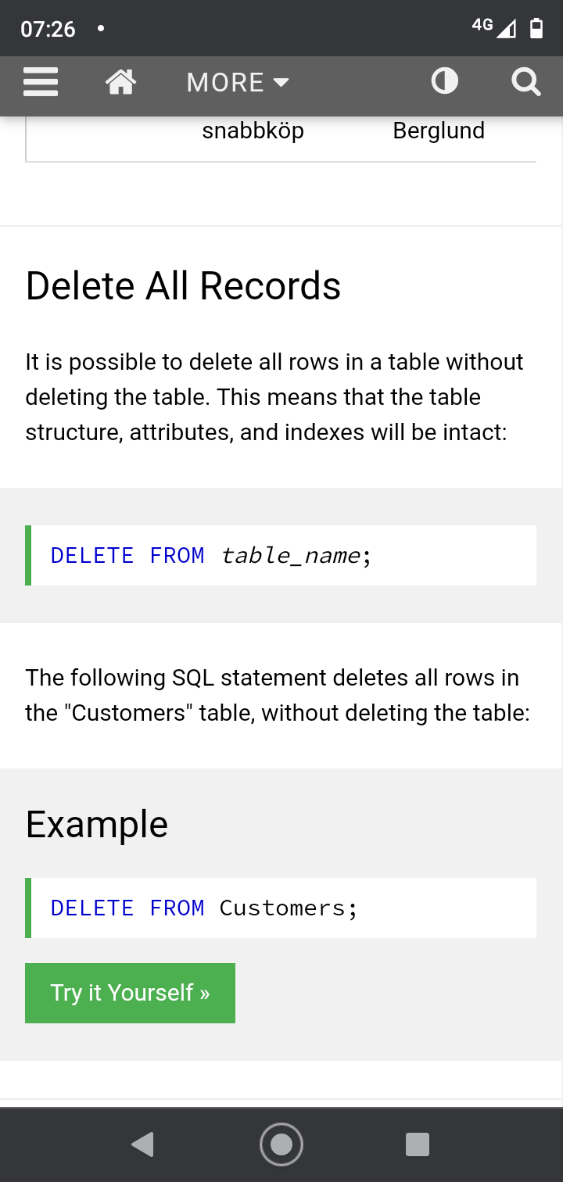
Task: Open the search magnifier icon
Action: [525, 81]
